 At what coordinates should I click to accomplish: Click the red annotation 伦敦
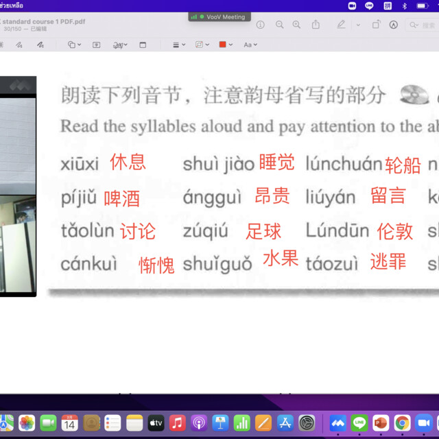(395, 231)
